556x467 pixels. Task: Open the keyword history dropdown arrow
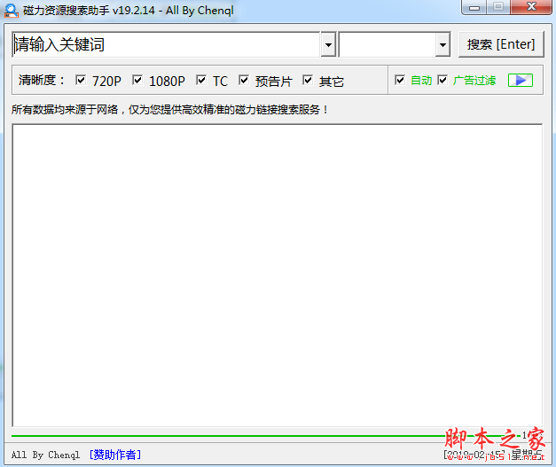[328, 44]
